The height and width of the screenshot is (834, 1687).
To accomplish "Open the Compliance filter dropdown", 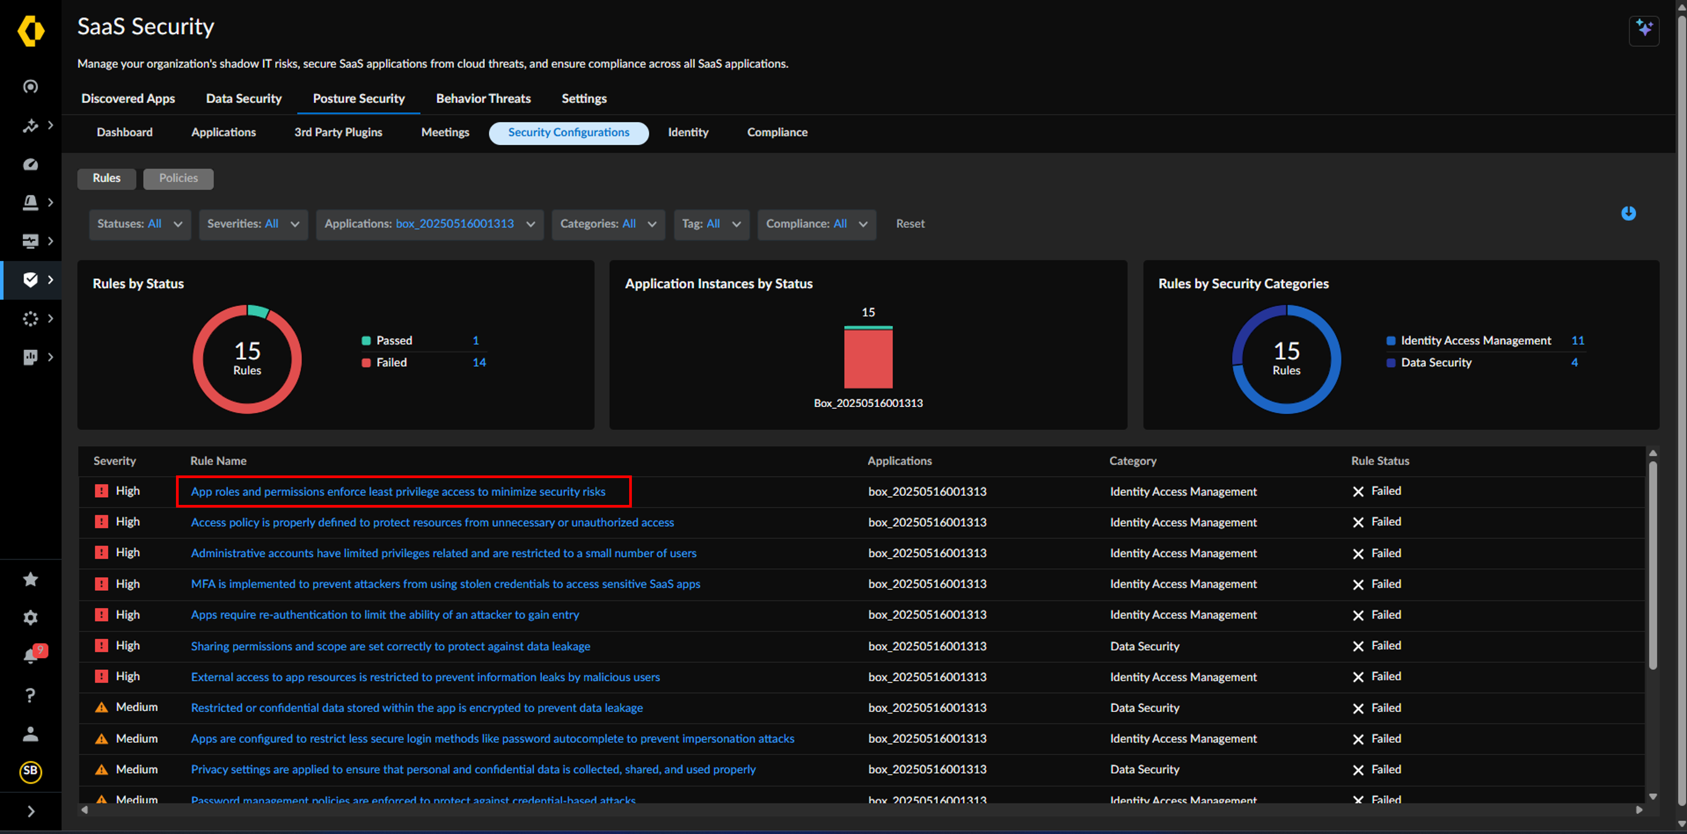I will coord(816,224).
